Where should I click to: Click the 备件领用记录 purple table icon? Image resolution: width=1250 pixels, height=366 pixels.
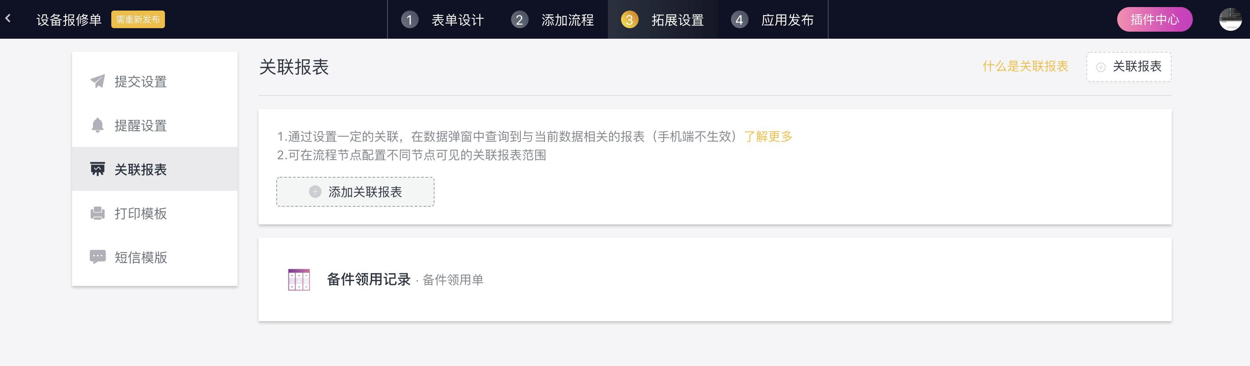pyautogui.click(x=299, y=280)
